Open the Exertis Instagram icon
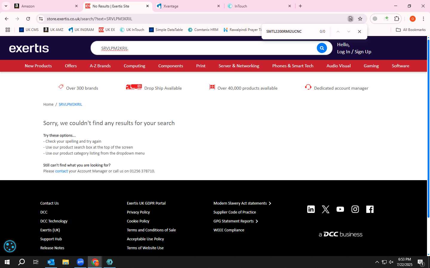Screen dimensions: 430x268 coord(355,209)
